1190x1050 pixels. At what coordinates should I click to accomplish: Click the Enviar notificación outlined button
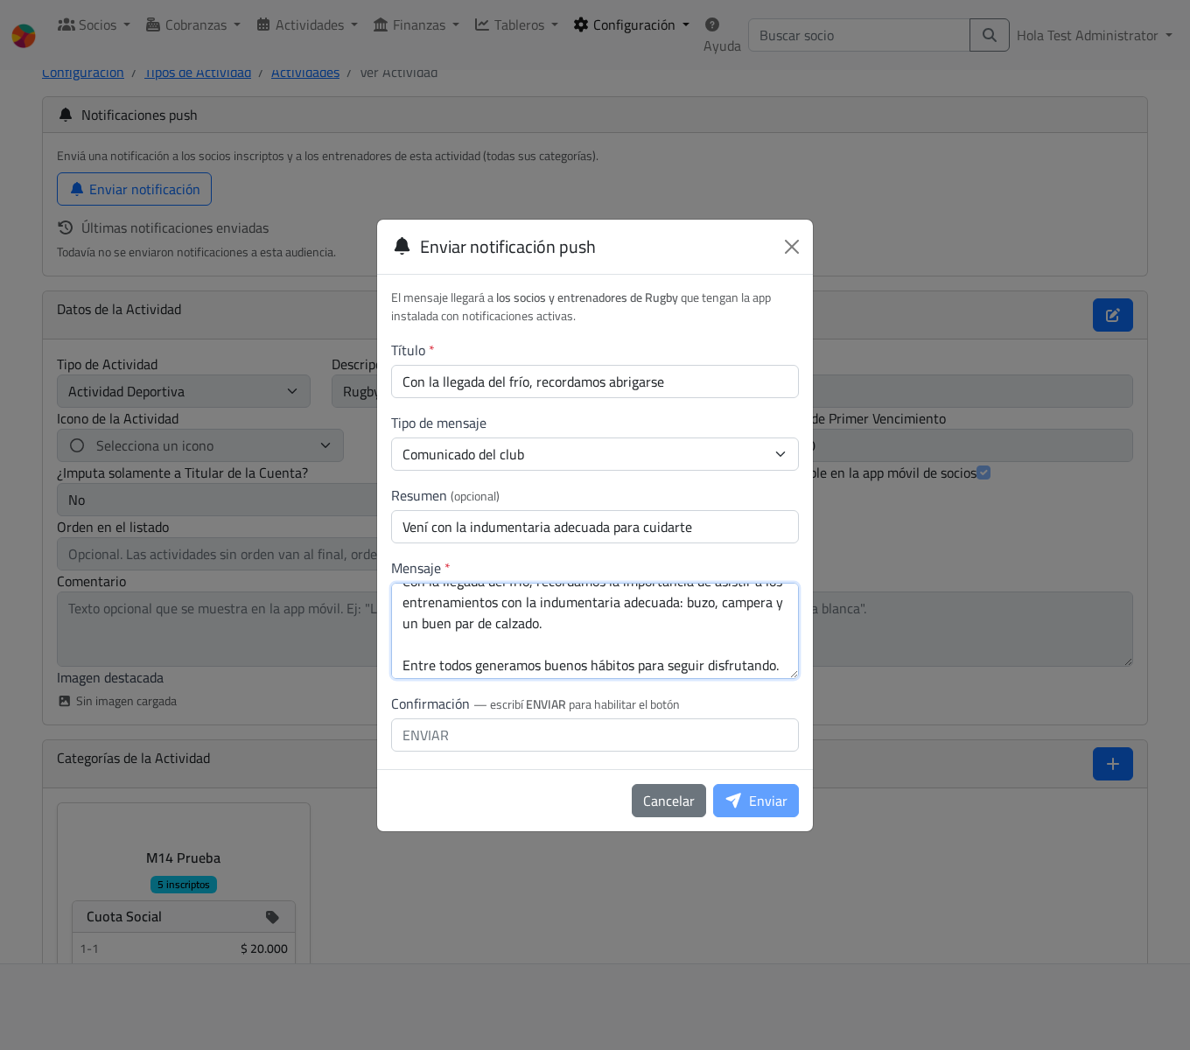coord(134,189)
